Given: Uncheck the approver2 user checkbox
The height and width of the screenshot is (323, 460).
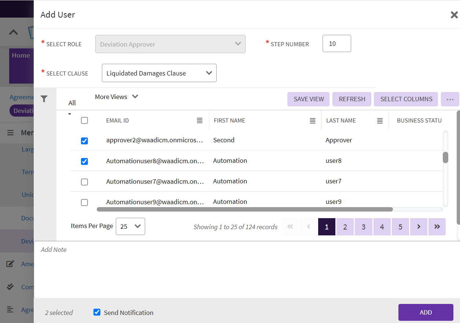Looking at the screenshot, I should [x=84, y=141].
